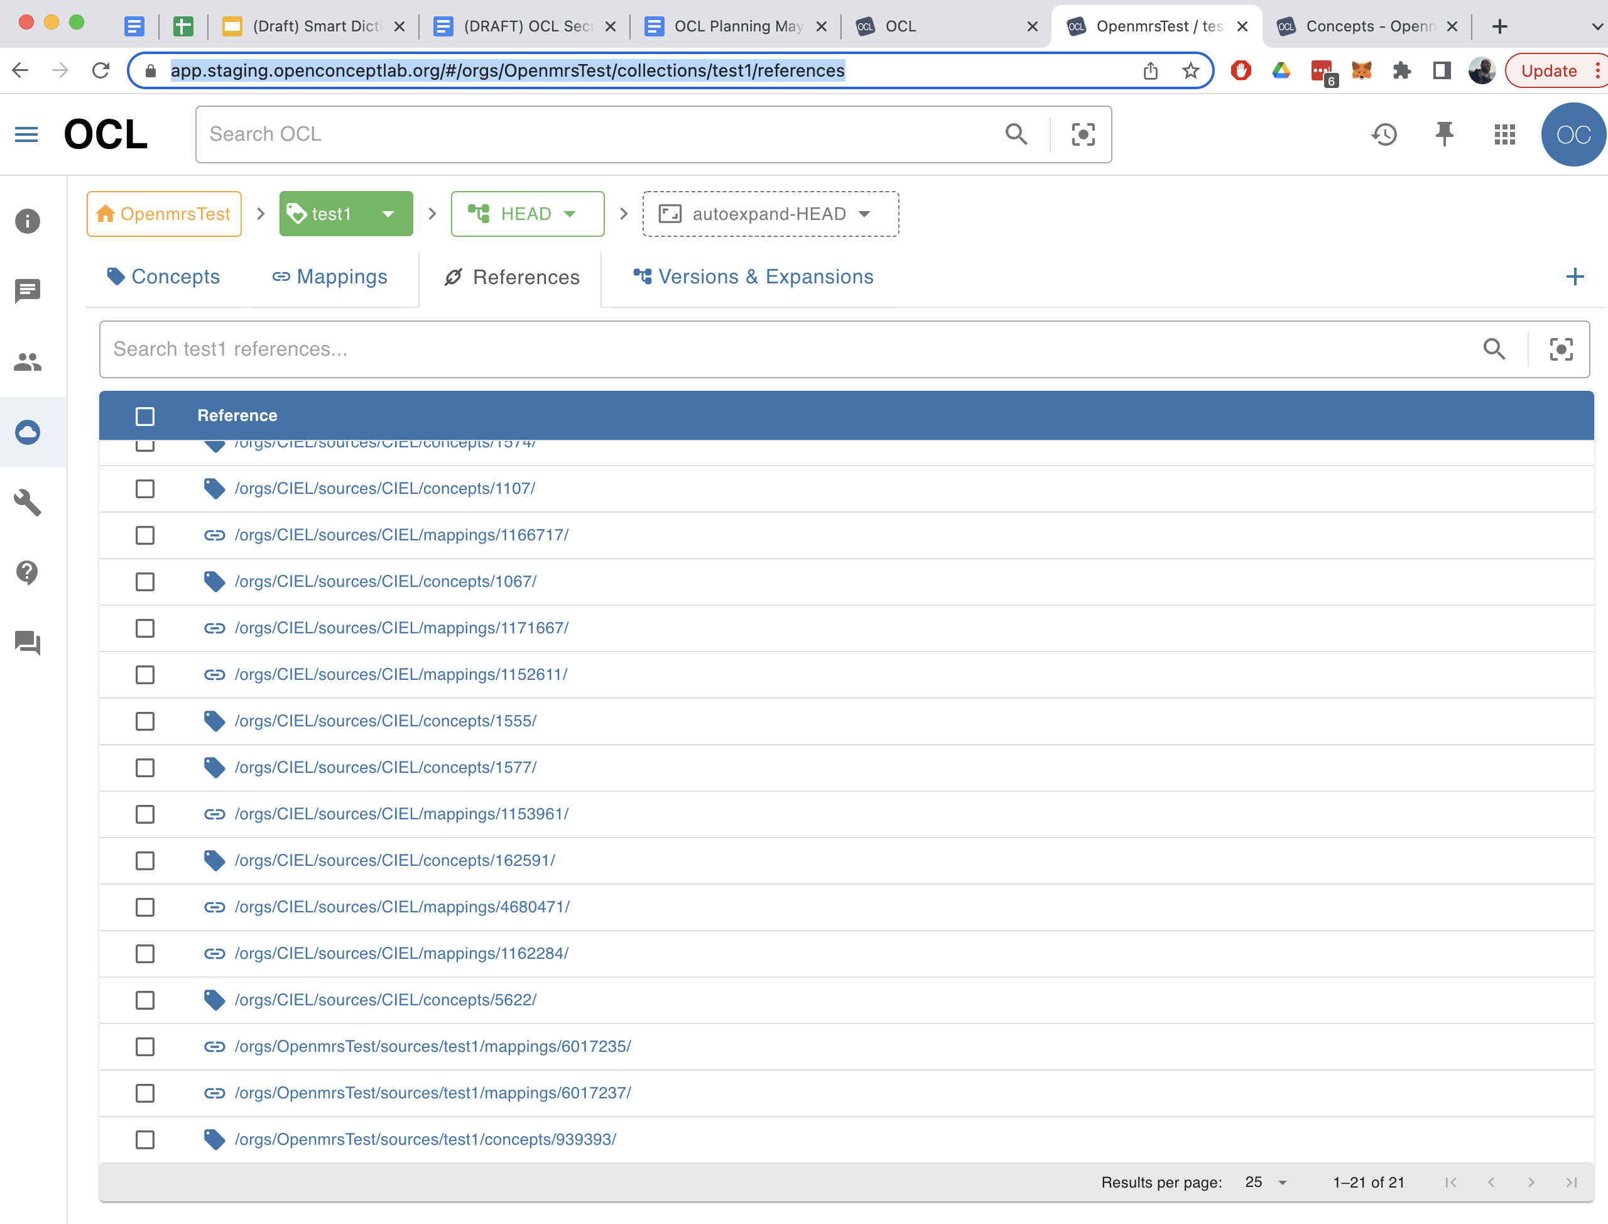Viewport: 1608px width, 1224px height.
Task: Select the cloud icon in left sidebar
Action: click(x=28, y=431)
